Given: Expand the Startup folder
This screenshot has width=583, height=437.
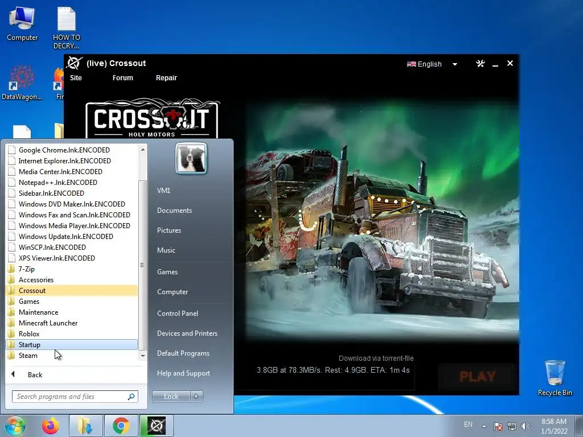Looking at the screenshot, I should point(72,344).
